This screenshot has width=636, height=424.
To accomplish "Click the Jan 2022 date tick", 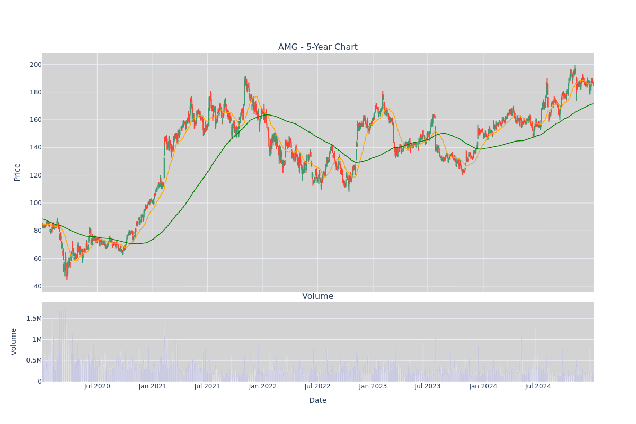I will [263, 386].
